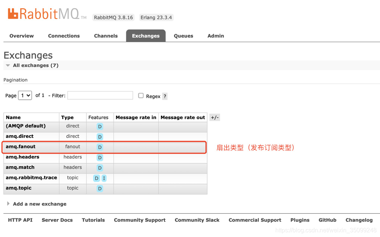Select the Exchanges tab
This screenshot has width=380, height=237.
pos(146,36)
